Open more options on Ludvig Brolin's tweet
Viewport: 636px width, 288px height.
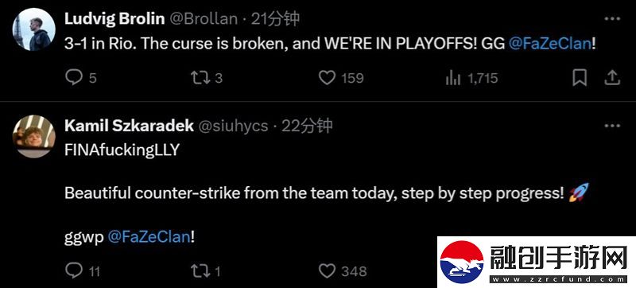click(x=612, y=18)
